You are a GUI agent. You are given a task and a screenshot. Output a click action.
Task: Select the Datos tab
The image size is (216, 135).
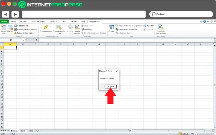coord(64,22)
